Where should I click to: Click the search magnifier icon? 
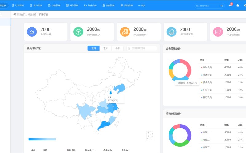click(x=222, y=6)
